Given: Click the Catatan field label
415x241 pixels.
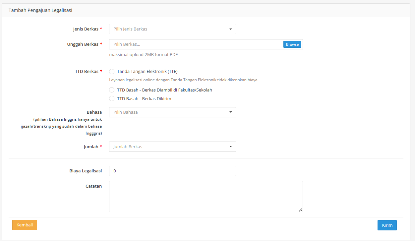Looking at the screenshot, I should (x=93, y=186).
